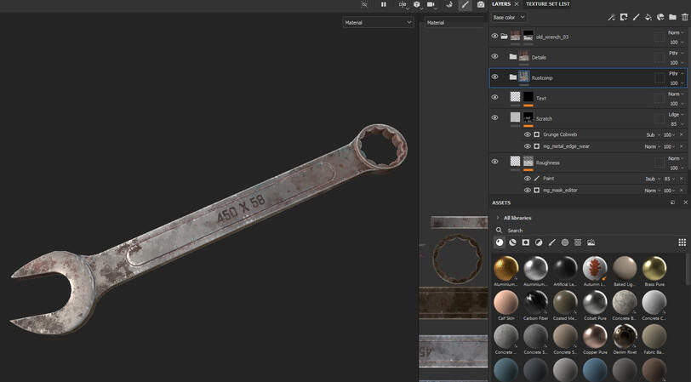Switch to the Texture Set List tab

547,4
